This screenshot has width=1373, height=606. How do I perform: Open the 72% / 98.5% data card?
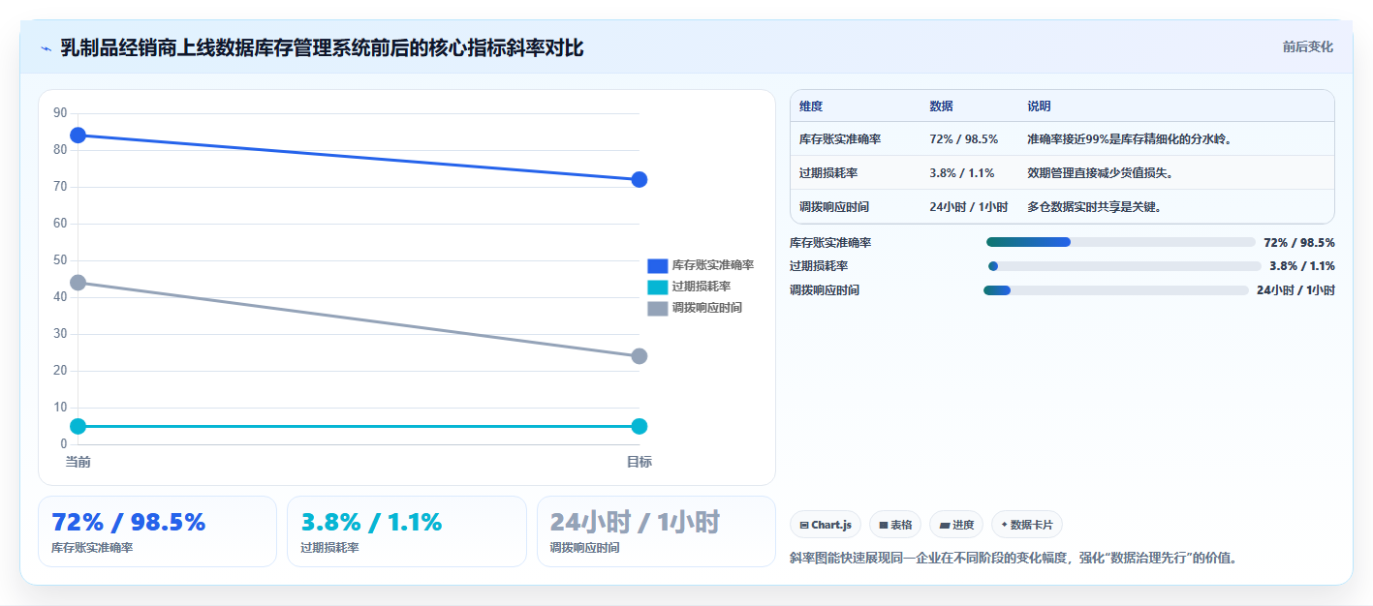click(x=157, y=531)
